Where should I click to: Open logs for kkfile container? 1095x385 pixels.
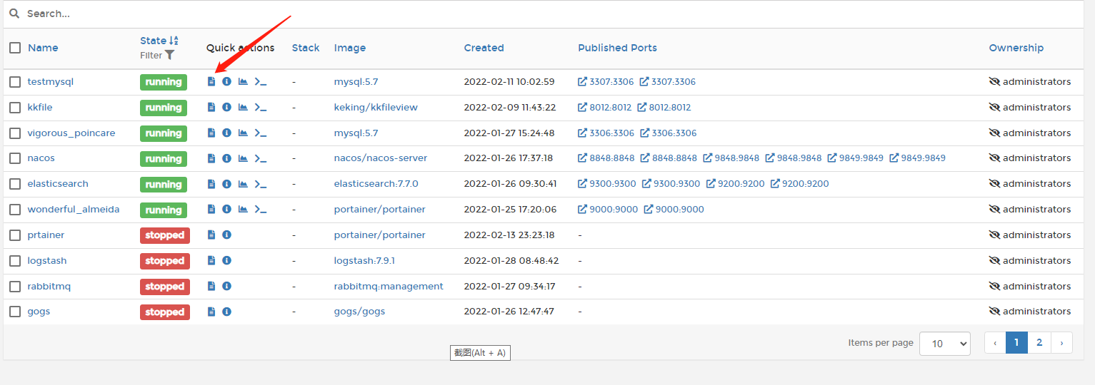click(x=211, y=107)
